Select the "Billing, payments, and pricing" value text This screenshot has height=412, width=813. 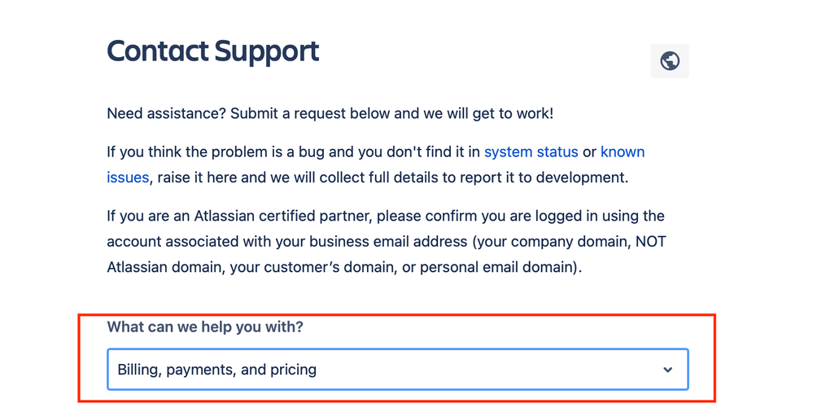(216, 370)
